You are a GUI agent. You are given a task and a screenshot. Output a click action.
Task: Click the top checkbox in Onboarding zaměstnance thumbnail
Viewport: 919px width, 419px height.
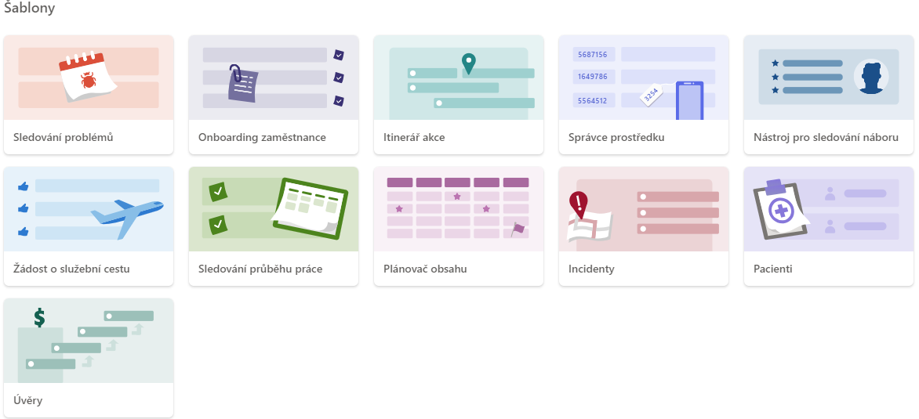click(339, 55)
